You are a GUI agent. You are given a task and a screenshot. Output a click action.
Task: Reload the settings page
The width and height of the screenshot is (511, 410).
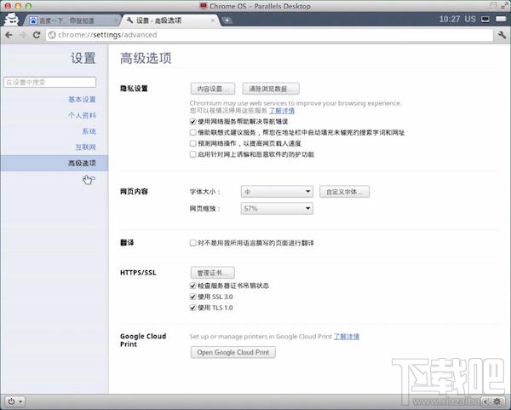[x=37, y=35]
